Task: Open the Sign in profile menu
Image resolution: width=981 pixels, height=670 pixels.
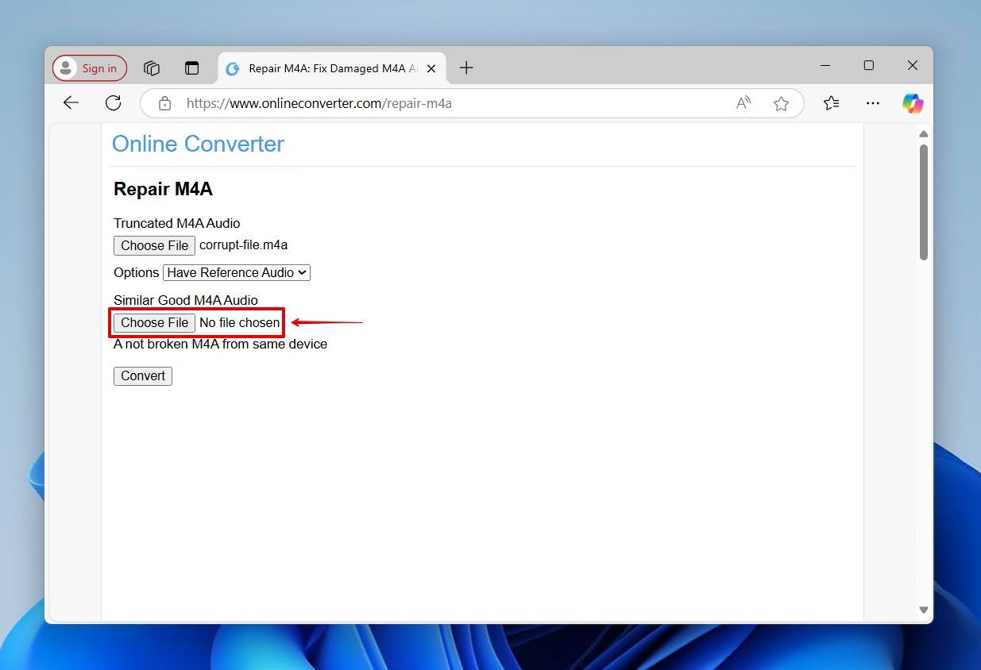Action: click(x=88, y=67)
